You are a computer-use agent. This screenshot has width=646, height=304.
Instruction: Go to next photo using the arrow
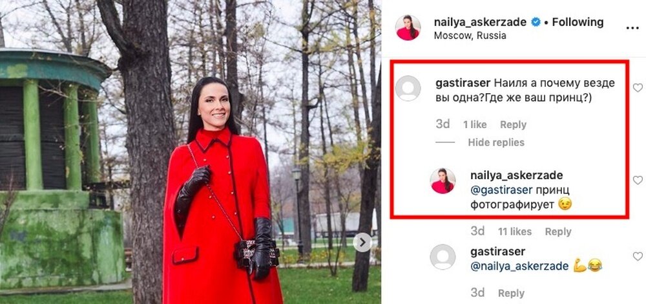tap(362, 242)
